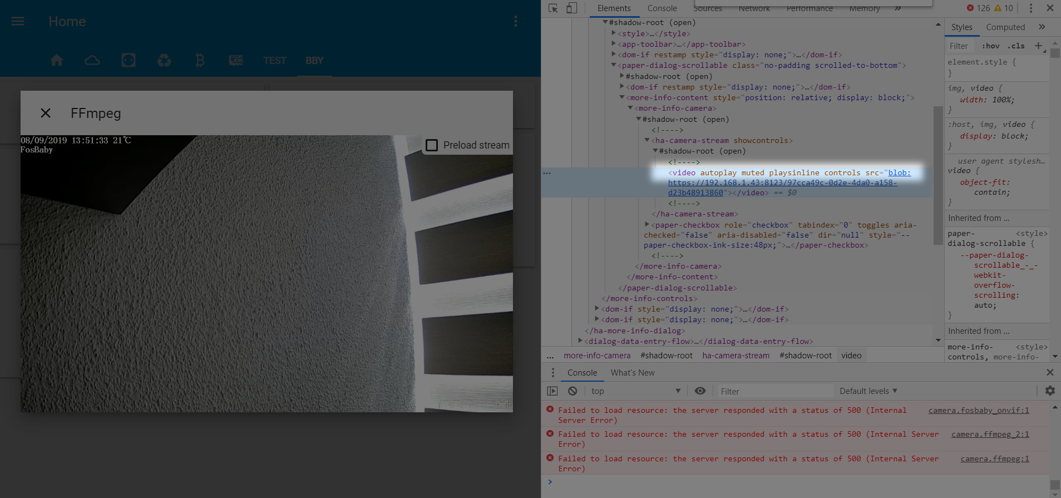Activate the DevTools inspect element picker
This screenshot has width=1061, height=498.
point(553,8)
